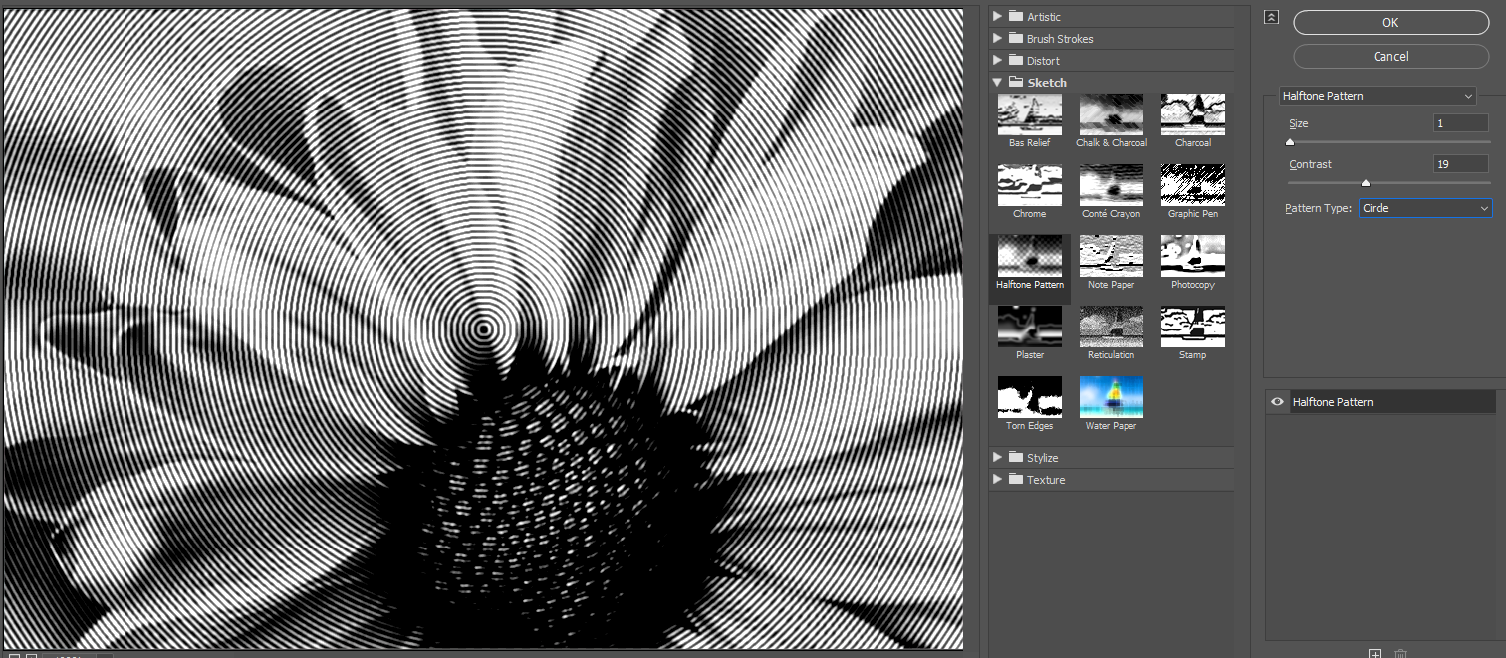This screenshot has width=1506, height=658.
Task: Delete the effect layer with the trash icon
Action: tap(1401, 653)
